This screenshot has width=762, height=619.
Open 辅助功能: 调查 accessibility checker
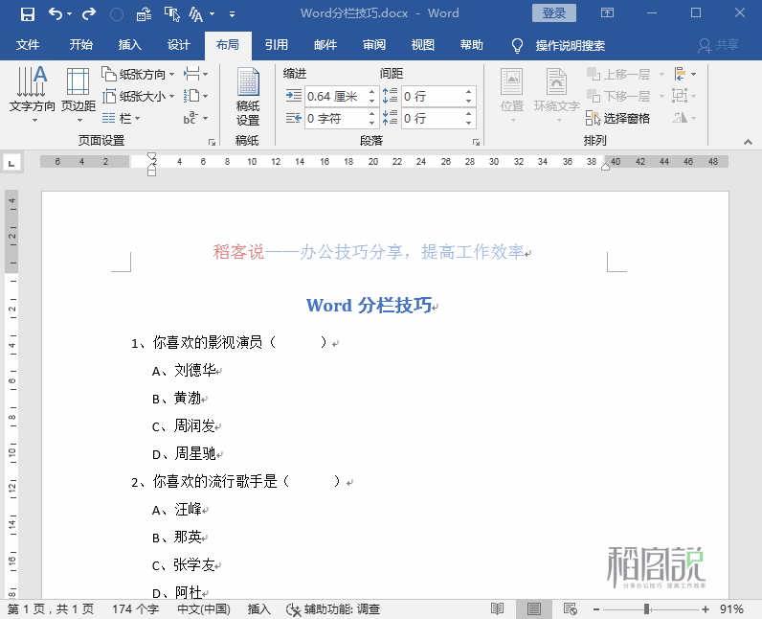[x=333, y=609]
